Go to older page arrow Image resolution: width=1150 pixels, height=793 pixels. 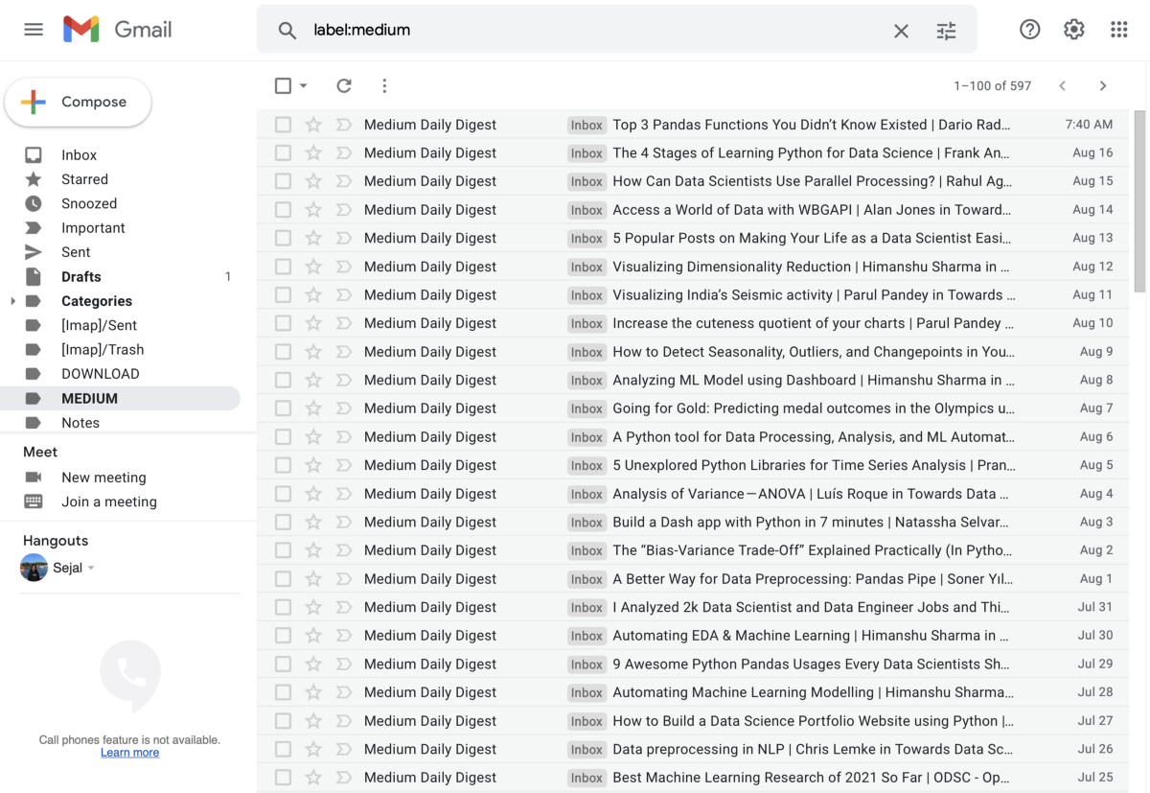coord(1103,85)
